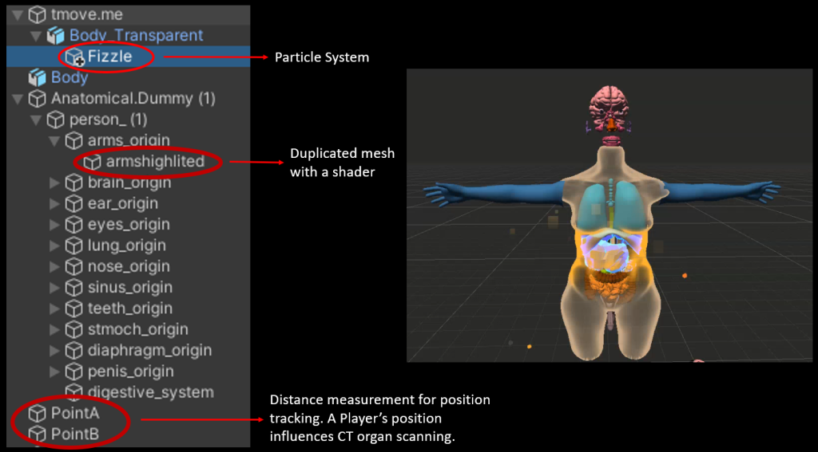818x452 pixels.
Task: Expand the nose_origin object
Action: (55, 266)
